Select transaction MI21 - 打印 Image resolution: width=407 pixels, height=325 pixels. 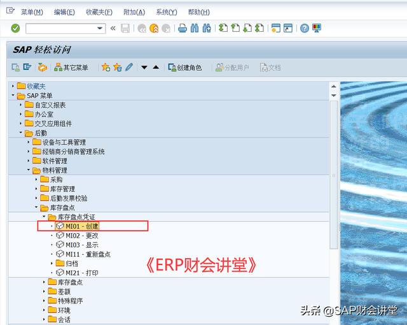82,273
